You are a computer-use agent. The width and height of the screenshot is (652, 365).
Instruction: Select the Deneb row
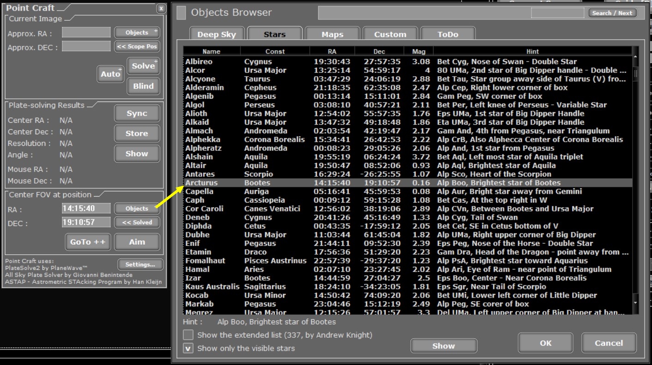pyautogui.click(x=407, y=217)
